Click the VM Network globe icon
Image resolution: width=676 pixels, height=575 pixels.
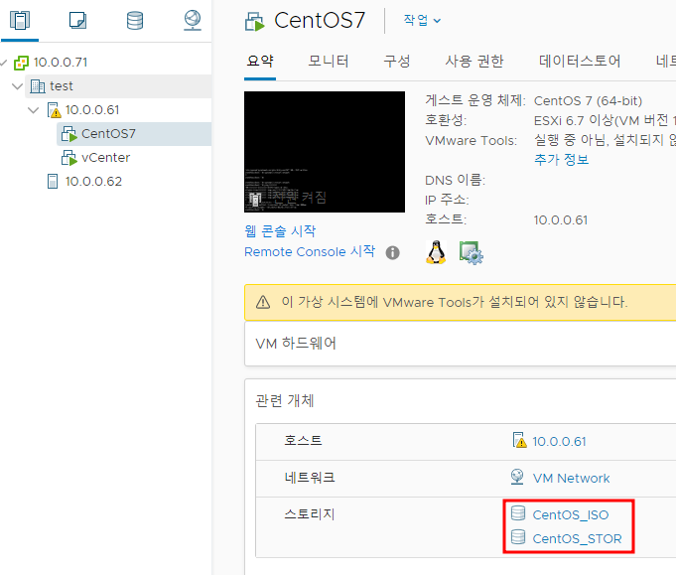[x=517, y=477]
